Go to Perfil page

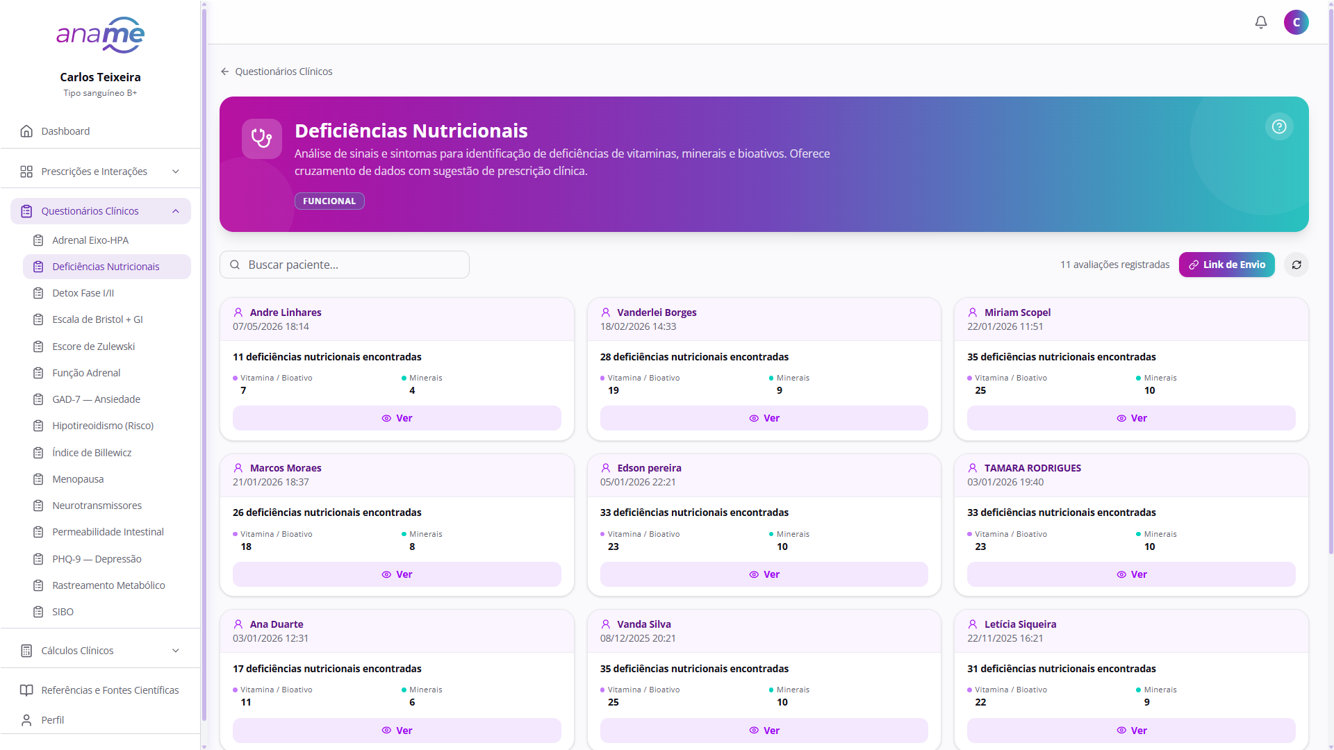pos(101,720)
